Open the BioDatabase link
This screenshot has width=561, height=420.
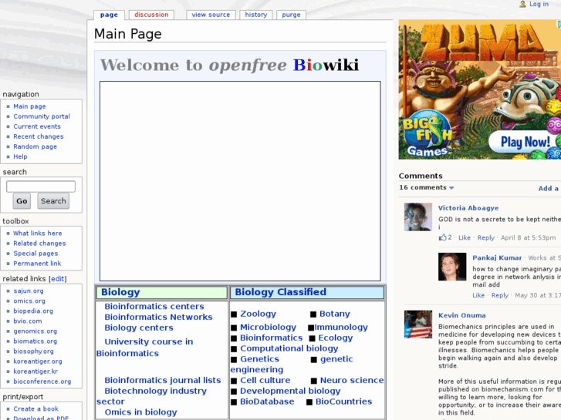point(267,402)
